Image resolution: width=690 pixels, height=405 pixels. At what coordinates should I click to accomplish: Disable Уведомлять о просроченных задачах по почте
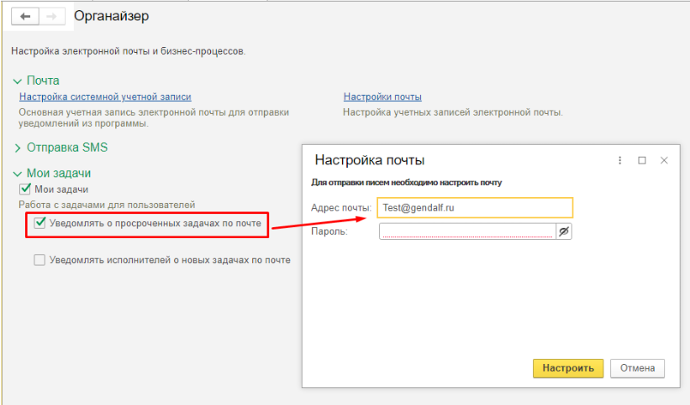pyautogui.click(x=40, y=223)
